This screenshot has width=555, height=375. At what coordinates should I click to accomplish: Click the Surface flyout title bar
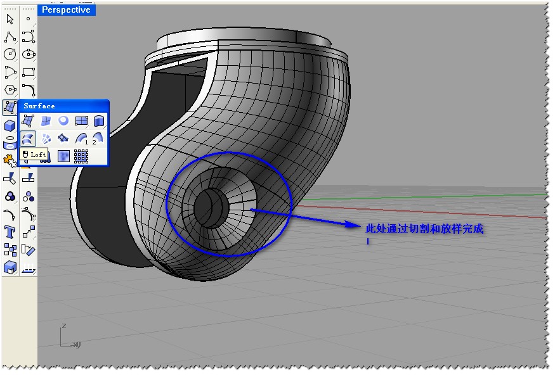(x=63, y=106)
